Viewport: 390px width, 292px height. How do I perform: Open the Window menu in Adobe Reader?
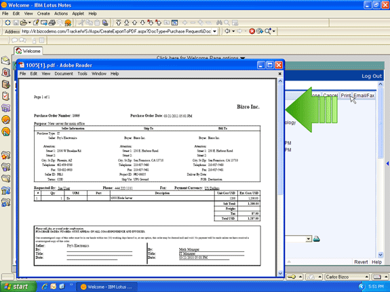pos(99,74)
